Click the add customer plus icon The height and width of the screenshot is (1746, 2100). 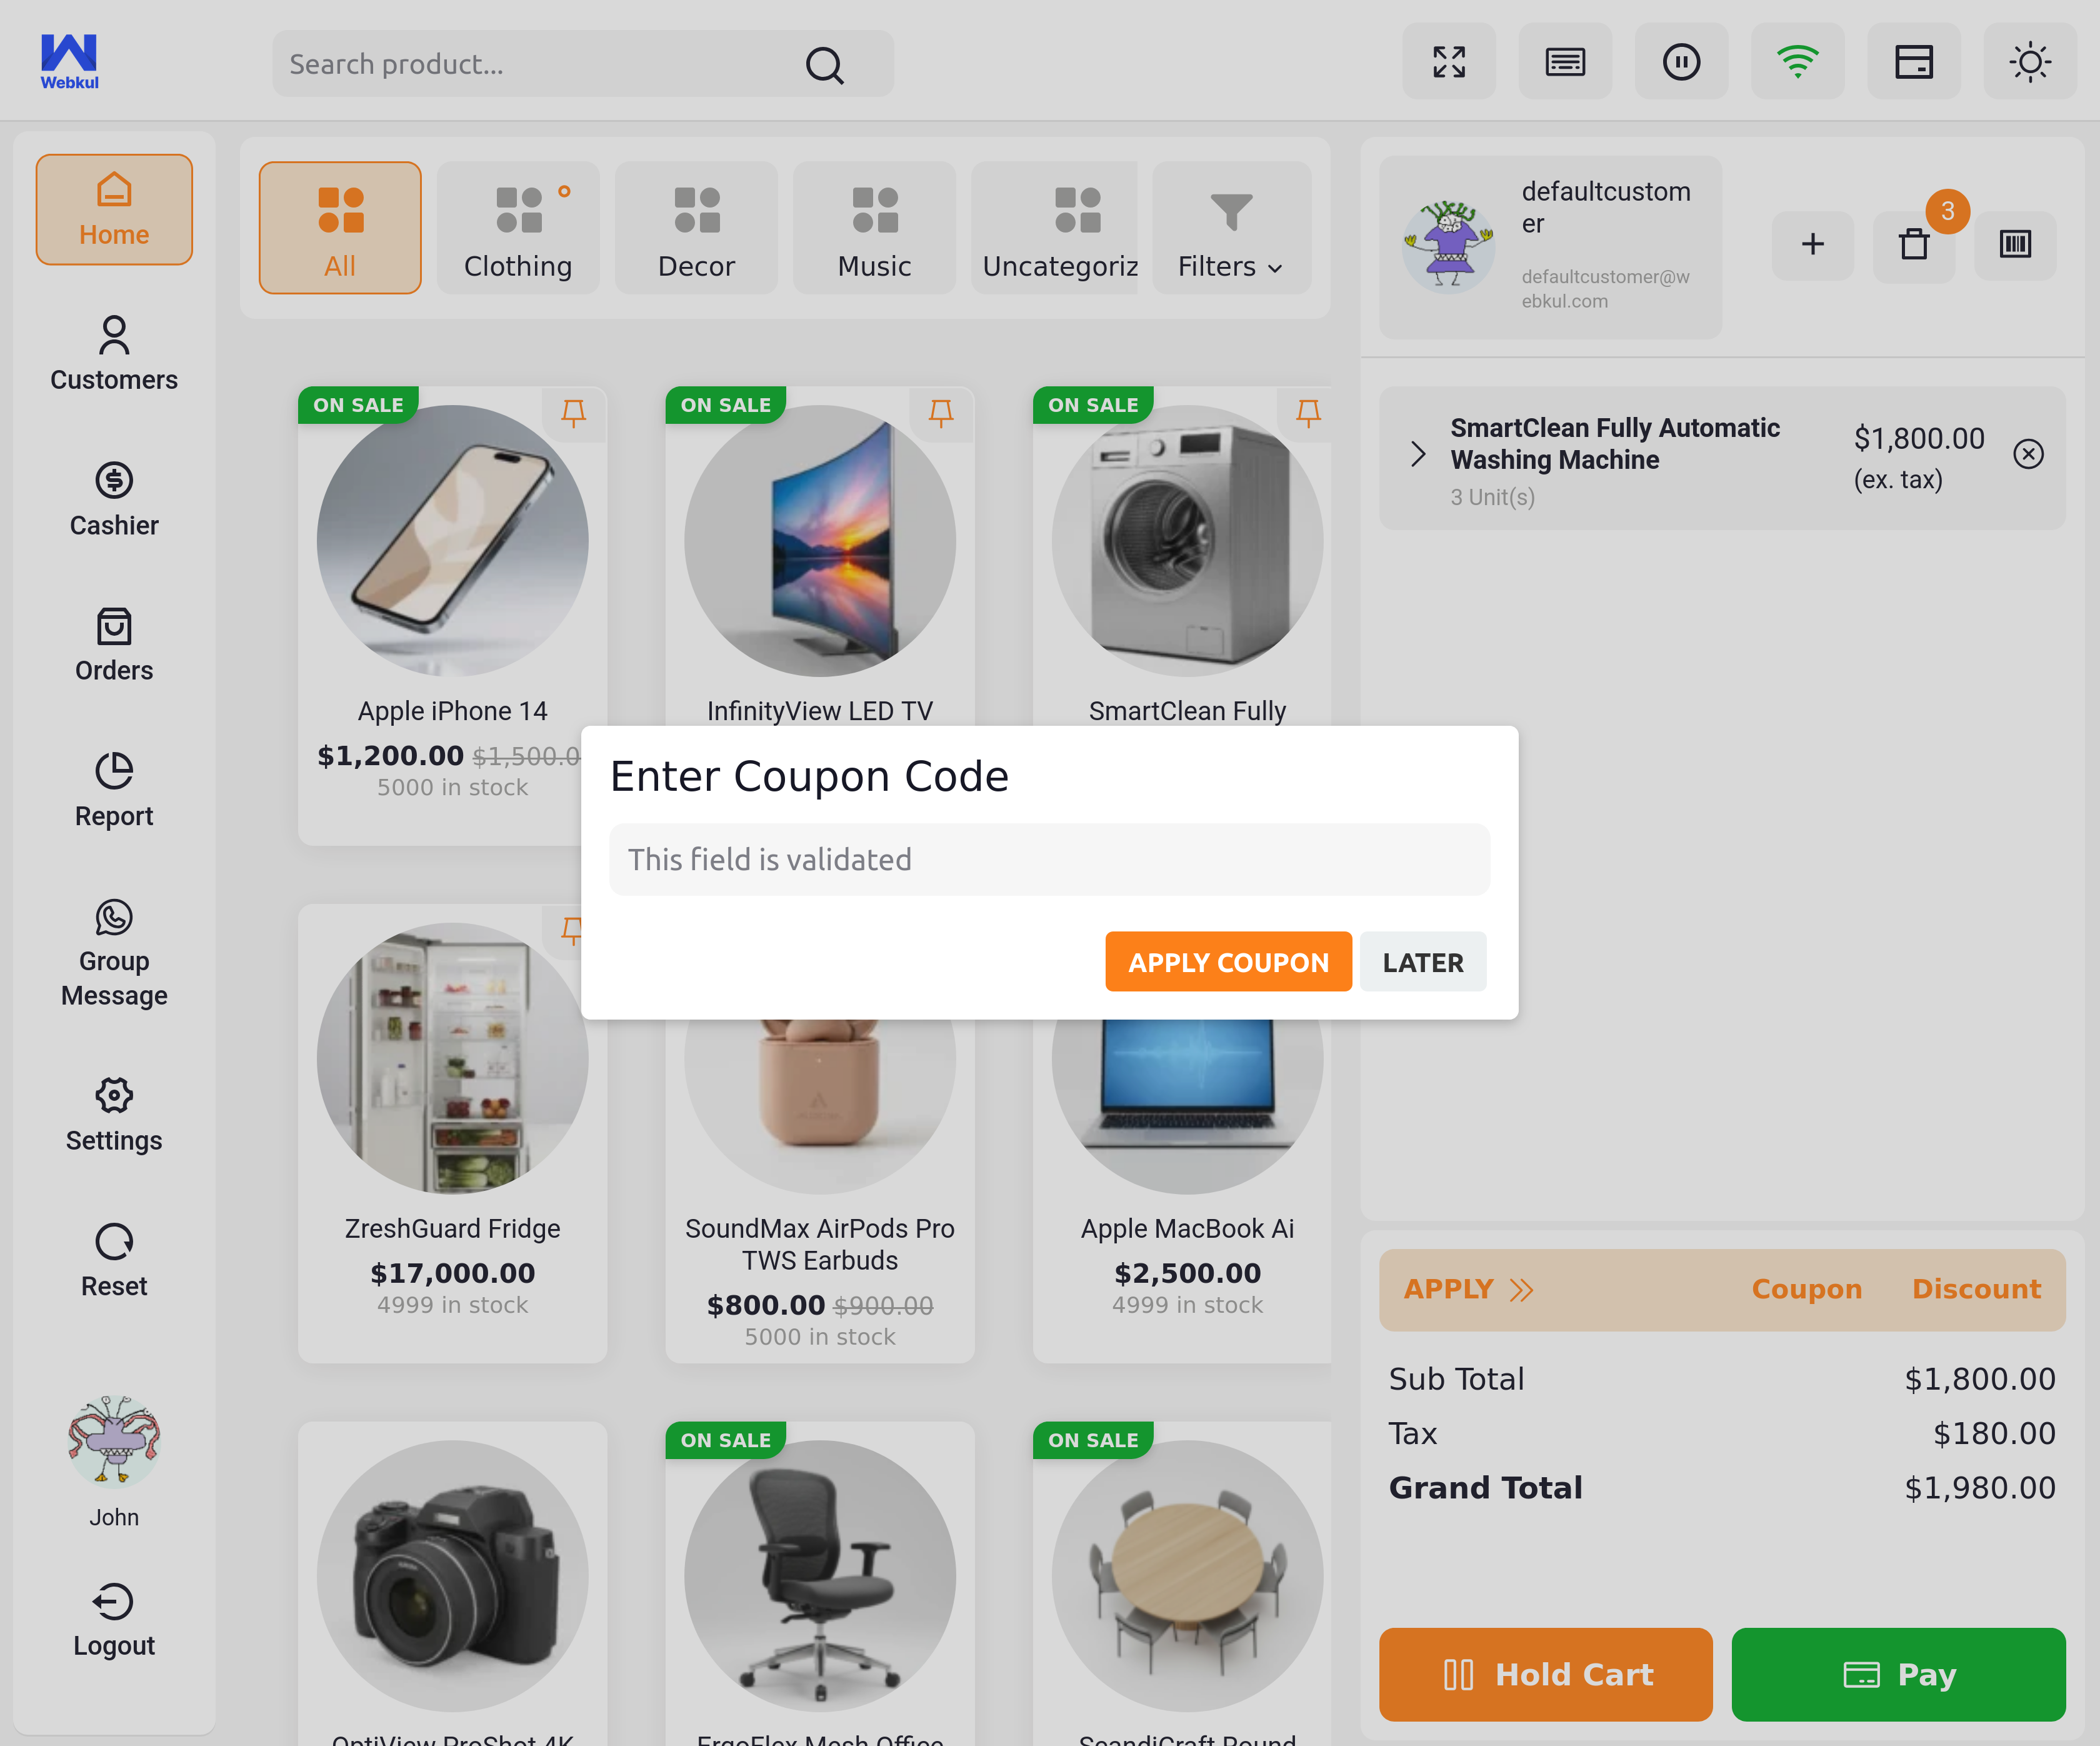click(1812, 244)
